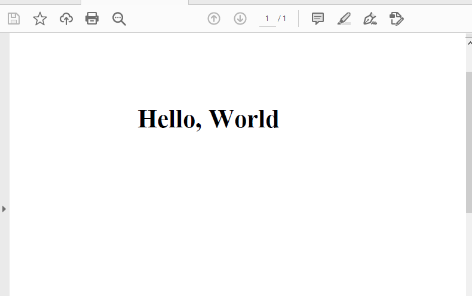Upload document to cloud icon
The image size is (472, 296).
pyautogui.click(x=66, y=19)
